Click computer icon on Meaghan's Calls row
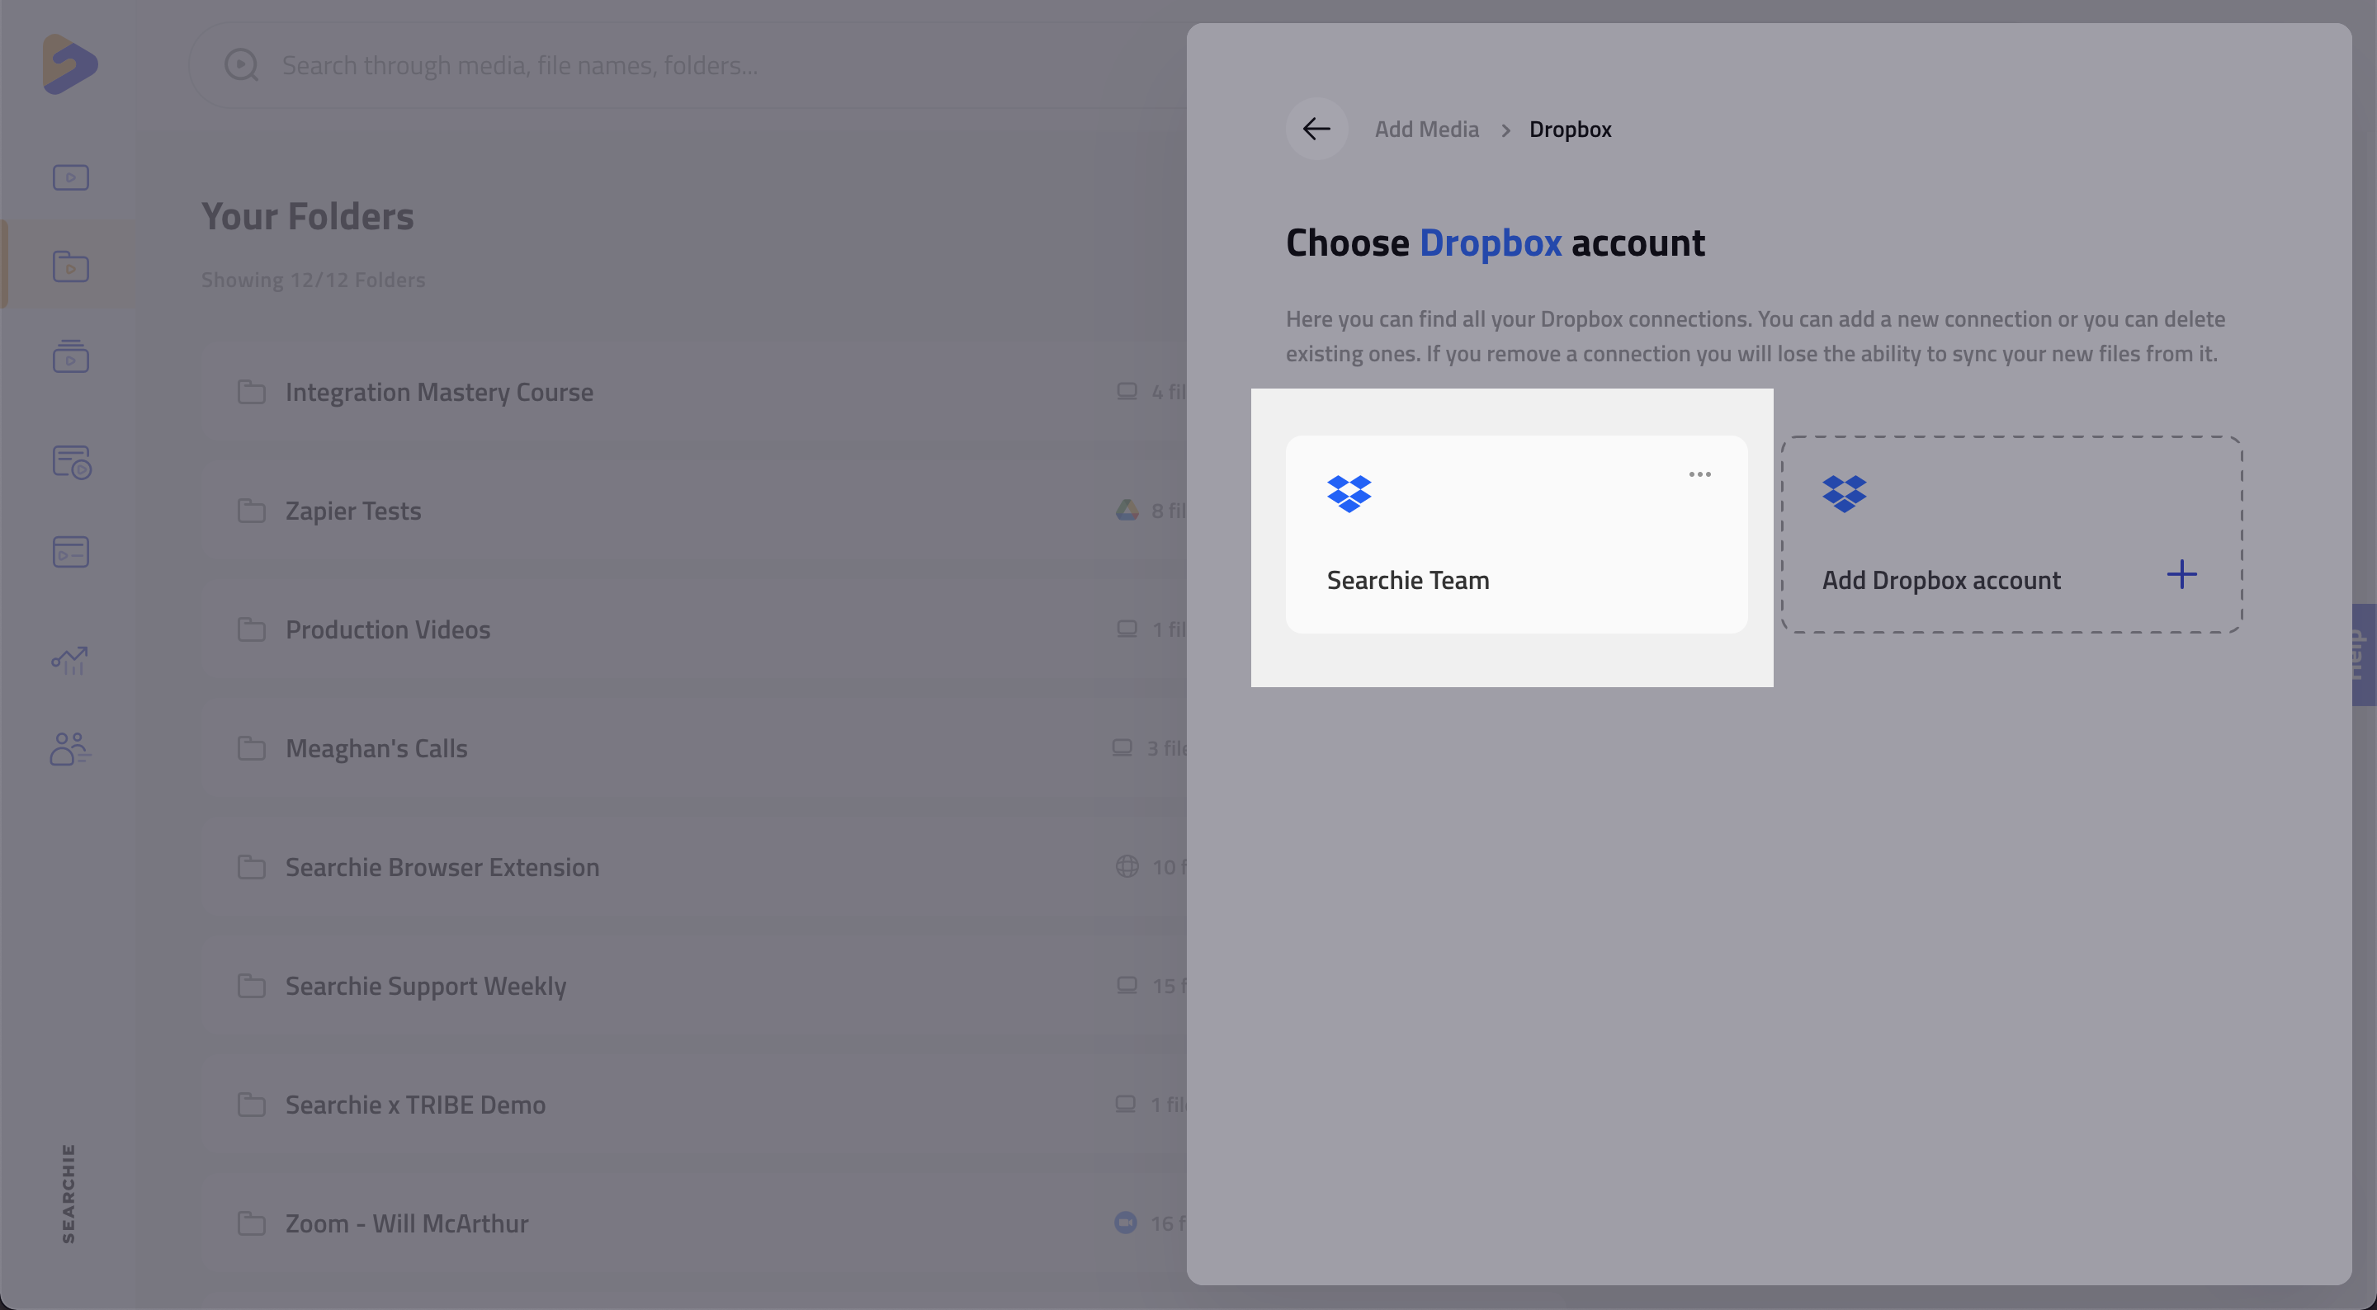The image size is (2377, 1310). [1122, 747]
